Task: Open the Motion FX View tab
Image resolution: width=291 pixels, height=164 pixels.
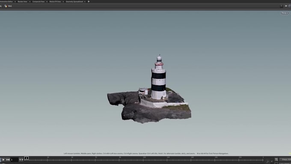Action: [55, 1]
